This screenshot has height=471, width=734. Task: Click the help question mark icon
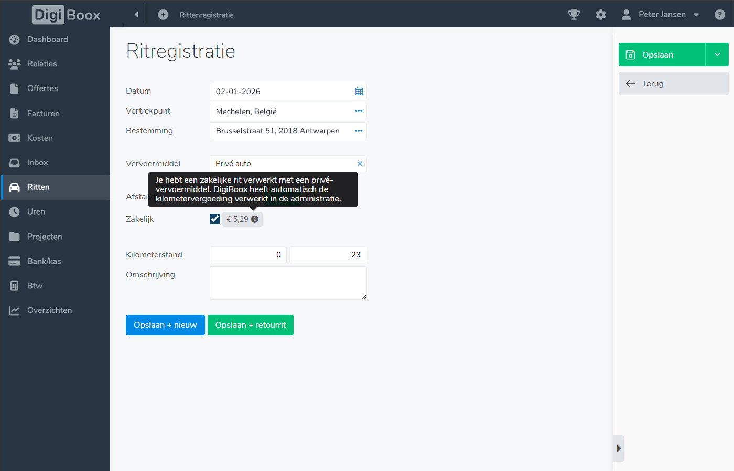pos(720,15)
